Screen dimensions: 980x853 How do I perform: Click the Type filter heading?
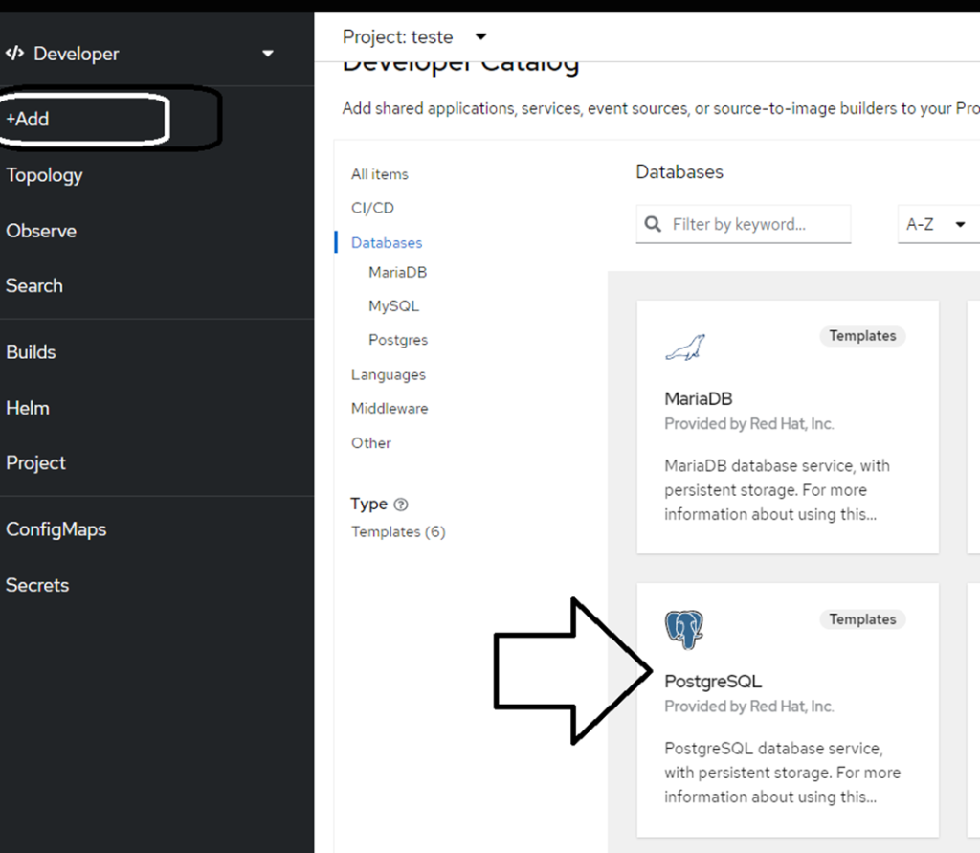pyautogui.click(x=369, y=504)
